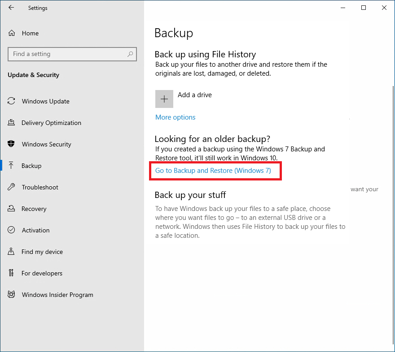Screen dimensions: 395x352
Task: Open the More options link
Action: point(176,117)
